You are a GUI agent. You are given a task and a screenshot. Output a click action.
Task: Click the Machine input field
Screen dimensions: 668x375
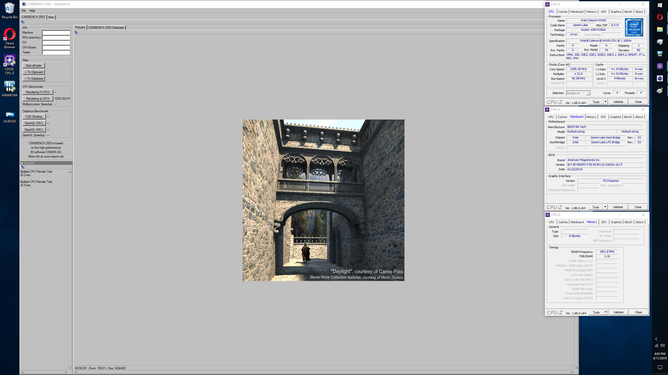point(56,33)
